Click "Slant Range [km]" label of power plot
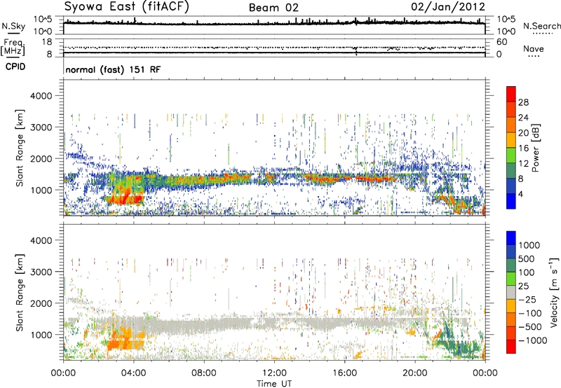The image size is (561, 388). tap(20, 148)
